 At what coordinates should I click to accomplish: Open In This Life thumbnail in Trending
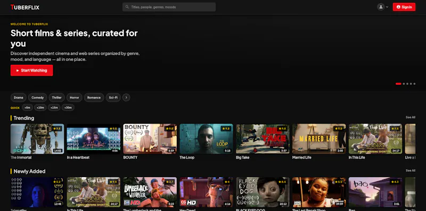[375, 139]
